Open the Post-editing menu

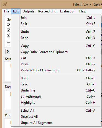pos(47,11)
